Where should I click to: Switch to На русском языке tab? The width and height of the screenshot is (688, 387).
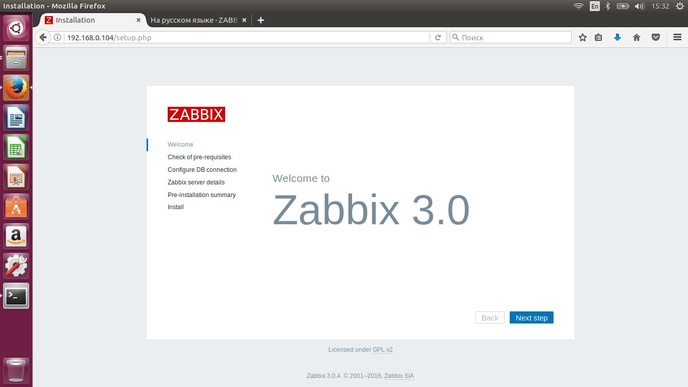tap(198, 20)
